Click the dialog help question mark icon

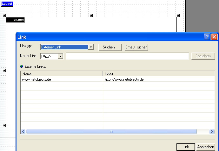(207, 37)
